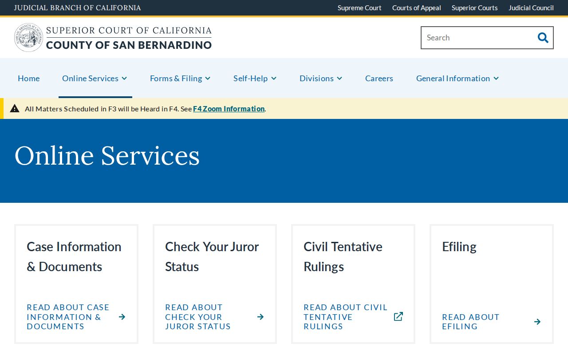
Task: Expand the Online Services menu chevron
Action: tap(124, 79)
